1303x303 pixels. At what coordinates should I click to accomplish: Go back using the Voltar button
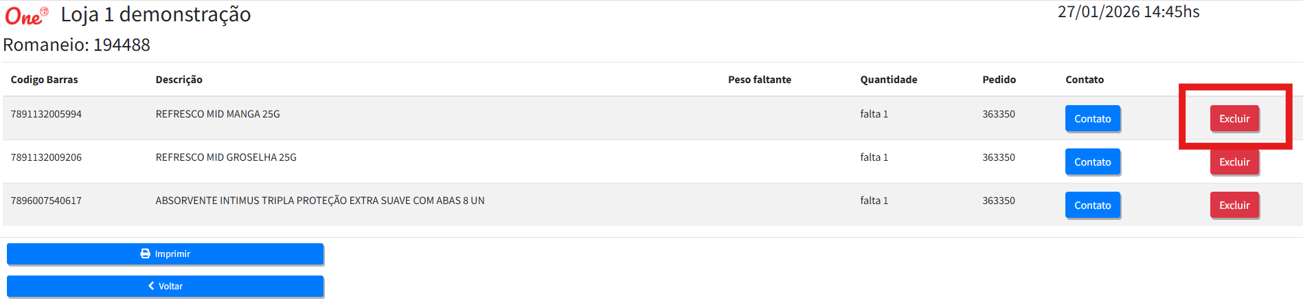[x=165, y=286]
